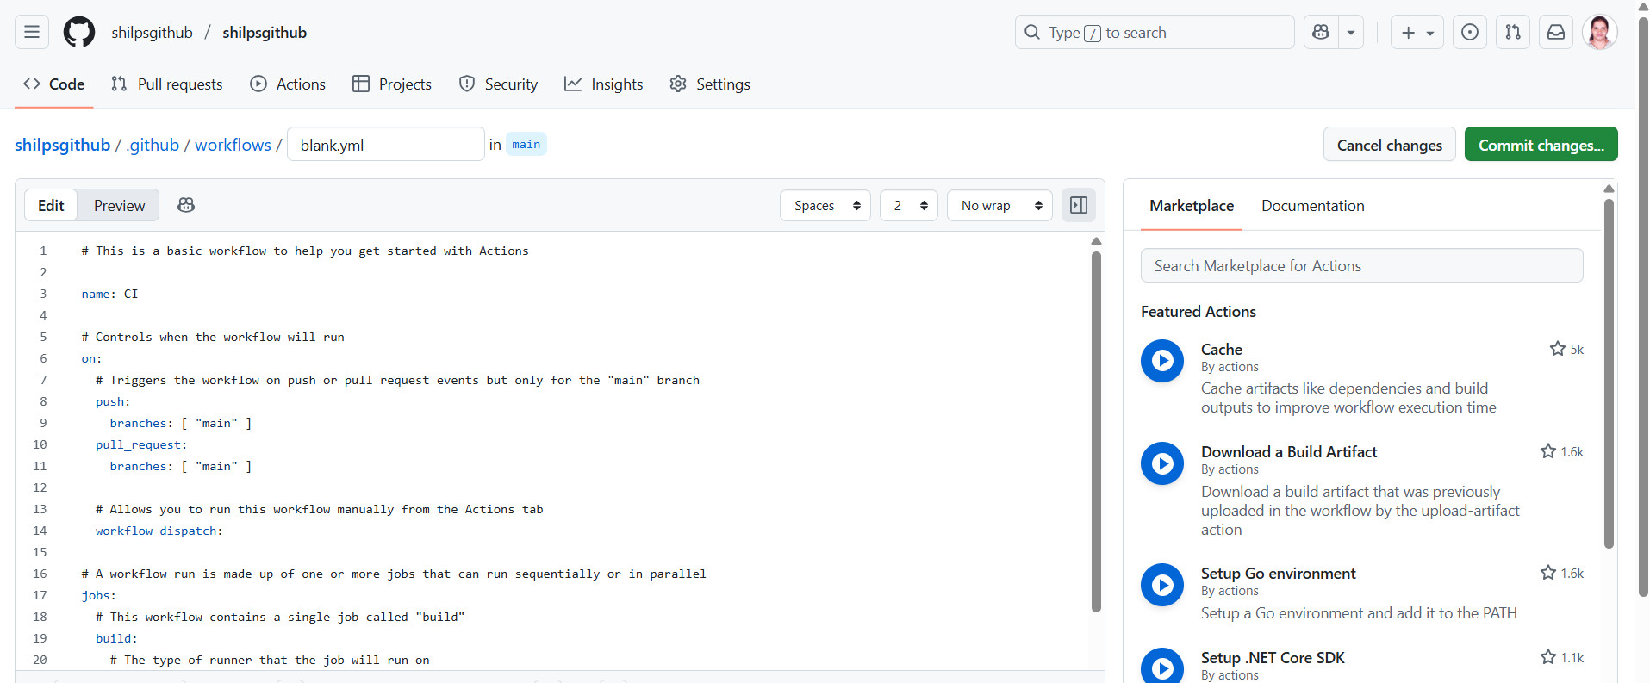1650x683 pixels.
Task: Star the Cache action
Action: [1557, 349]
